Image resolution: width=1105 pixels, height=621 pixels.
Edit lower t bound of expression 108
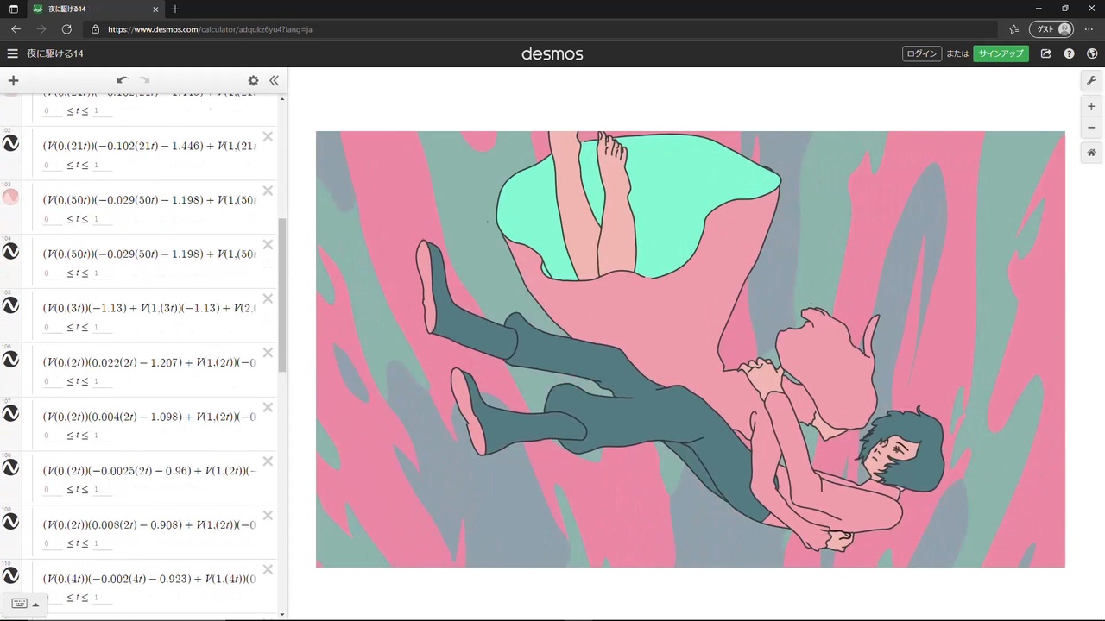pos(53,489)
